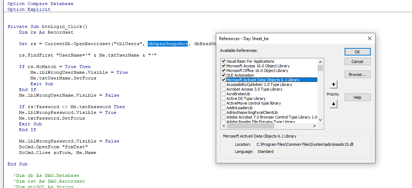
Task: Check the AcroBrokerLib reference
Action: [224, 94]
